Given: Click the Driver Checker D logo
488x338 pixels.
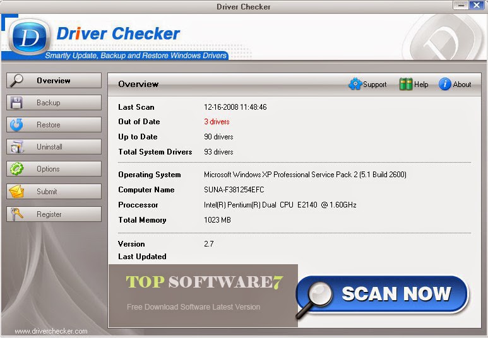Looking at the screenshot, I should click(30, 37).
